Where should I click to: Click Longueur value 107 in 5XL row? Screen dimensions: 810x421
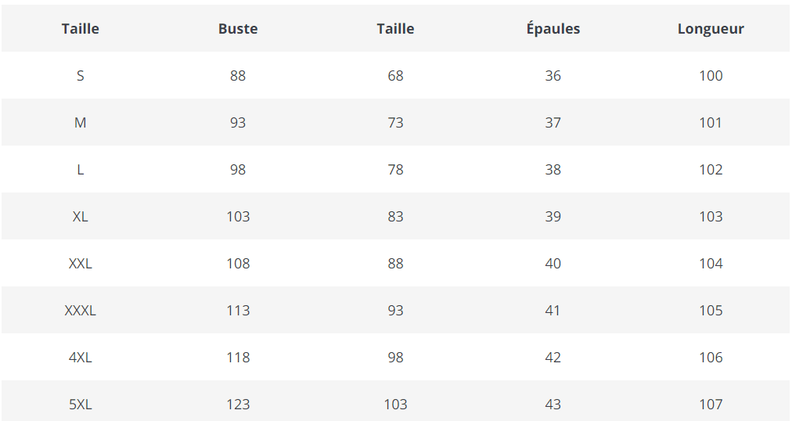tap(711, 405)
